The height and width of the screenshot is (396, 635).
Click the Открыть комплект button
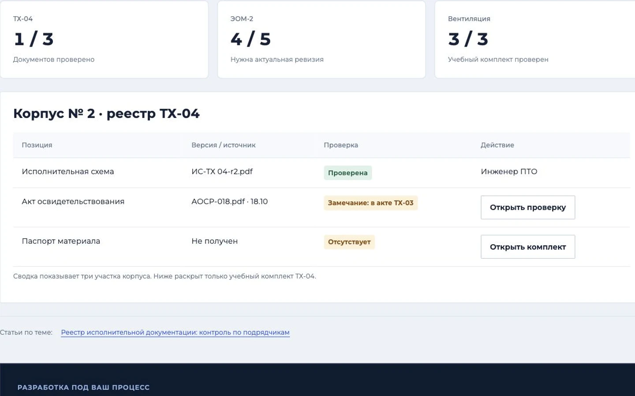tap(528, 247)
